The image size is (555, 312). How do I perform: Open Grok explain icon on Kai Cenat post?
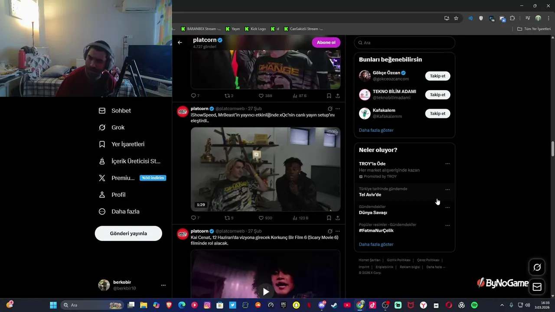(x=330, y=231)
